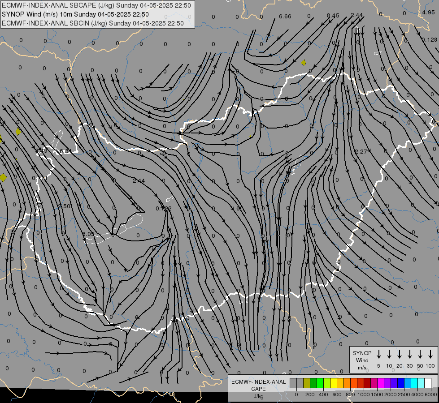Click the 30 speed label in the wind legend
The width and height of the screenshot is (439, 403).
(409, 366)
